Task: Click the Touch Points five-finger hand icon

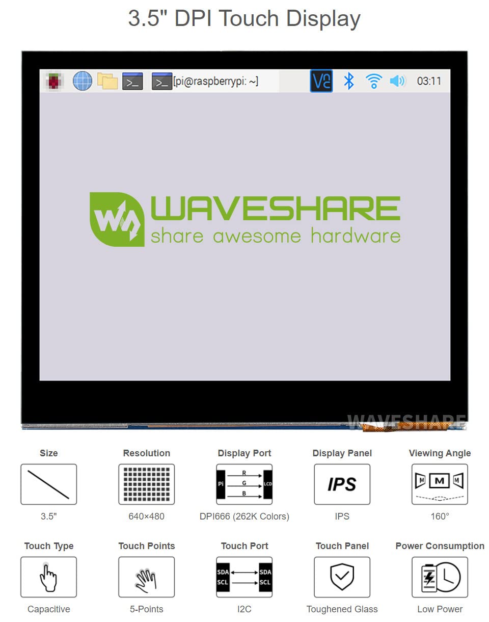Action: coord(146,577)
